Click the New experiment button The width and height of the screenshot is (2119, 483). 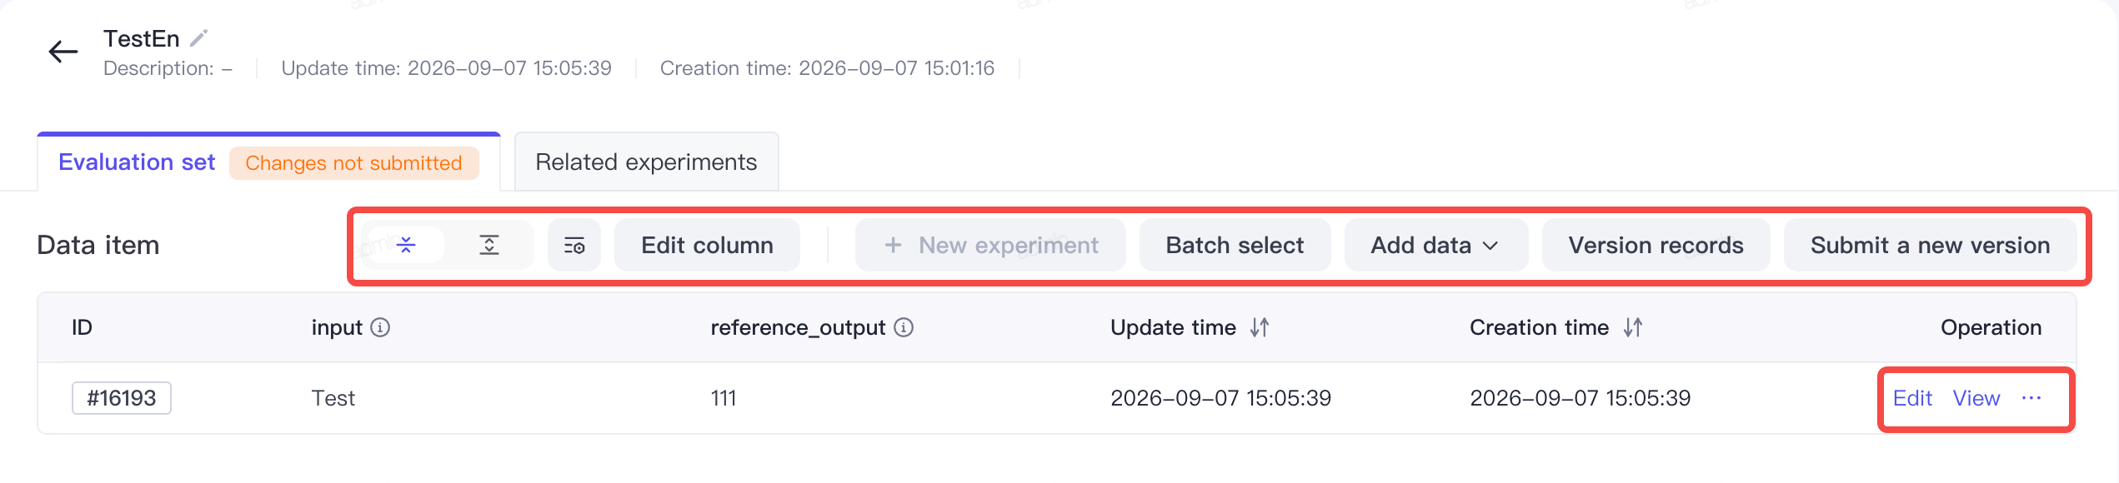point(990,245)
